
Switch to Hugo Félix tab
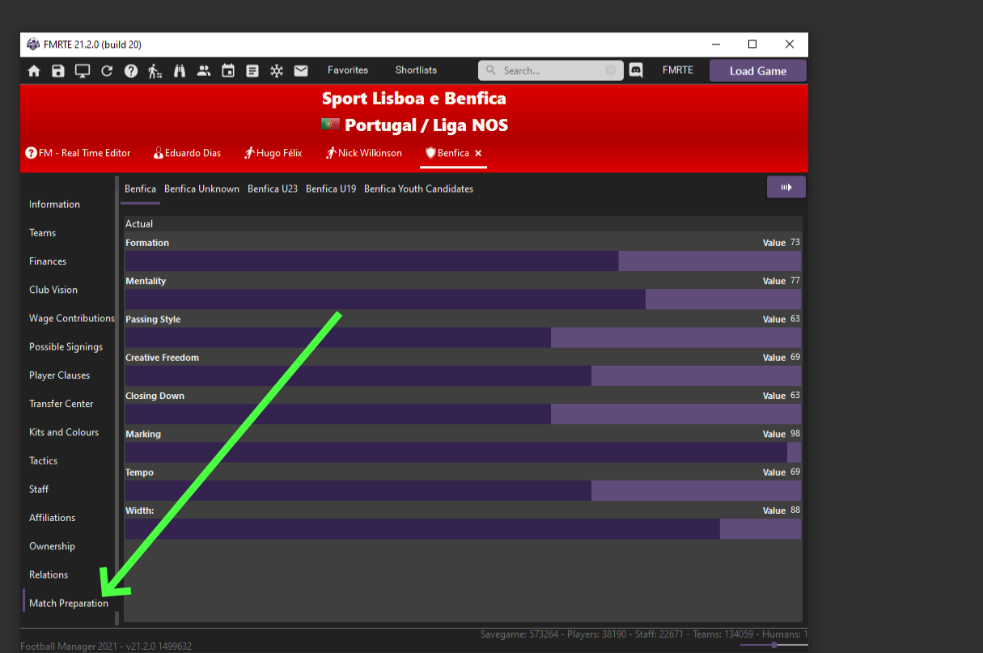click(x=273, y=153)
